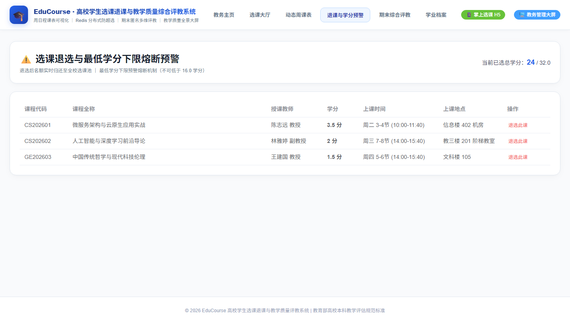Select course code CS202602
570x323 pixels.
tap(38, 141)
